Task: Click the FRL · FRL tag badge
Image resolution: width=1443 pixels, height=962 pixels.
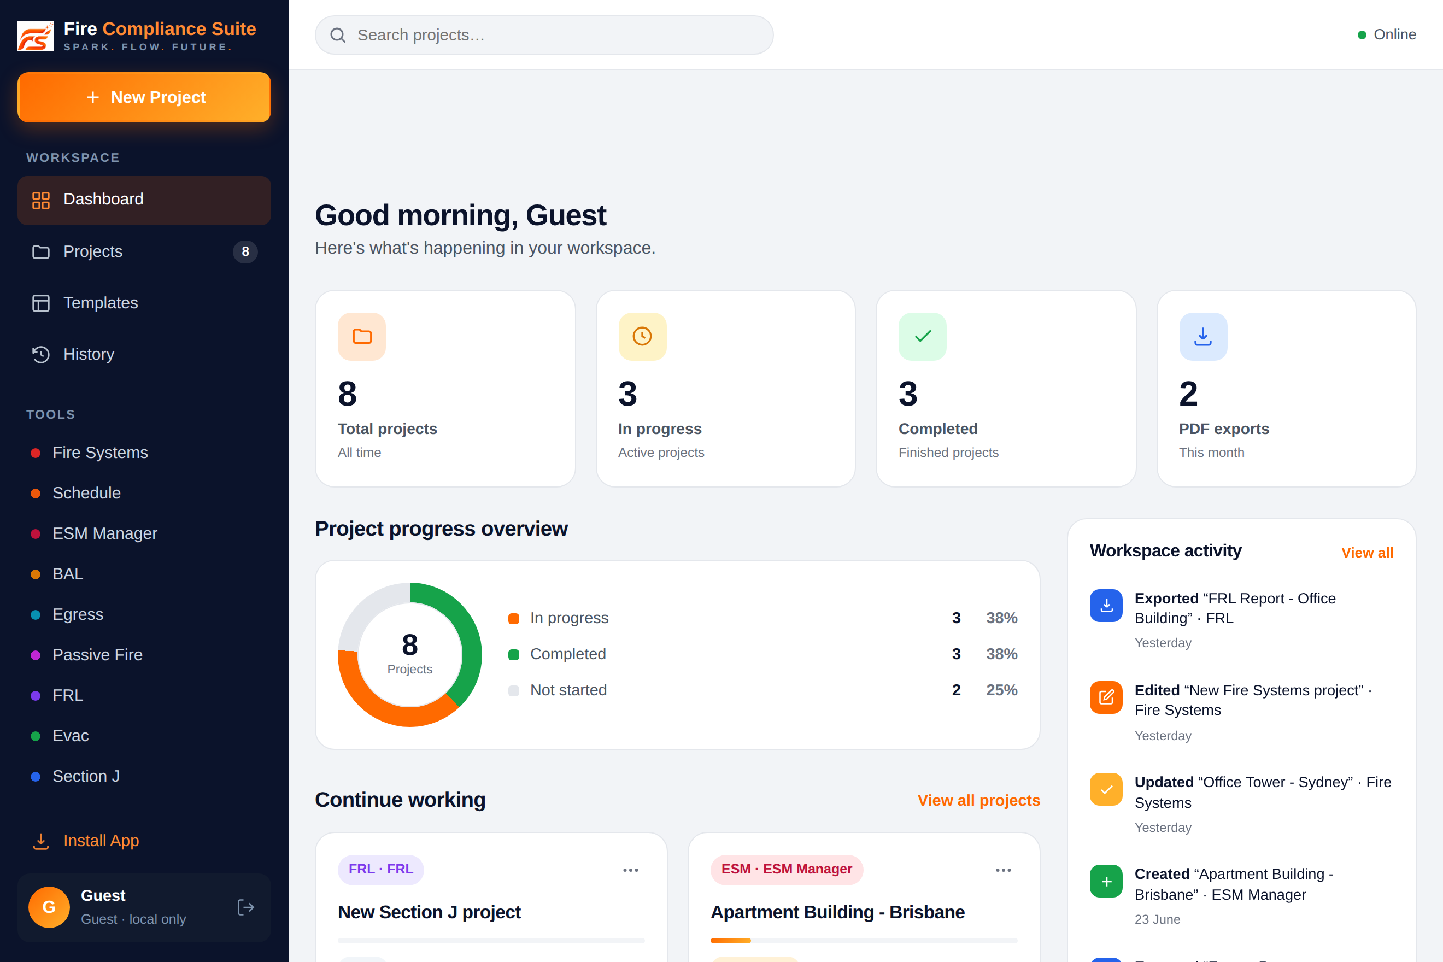Action: point(380,870)
